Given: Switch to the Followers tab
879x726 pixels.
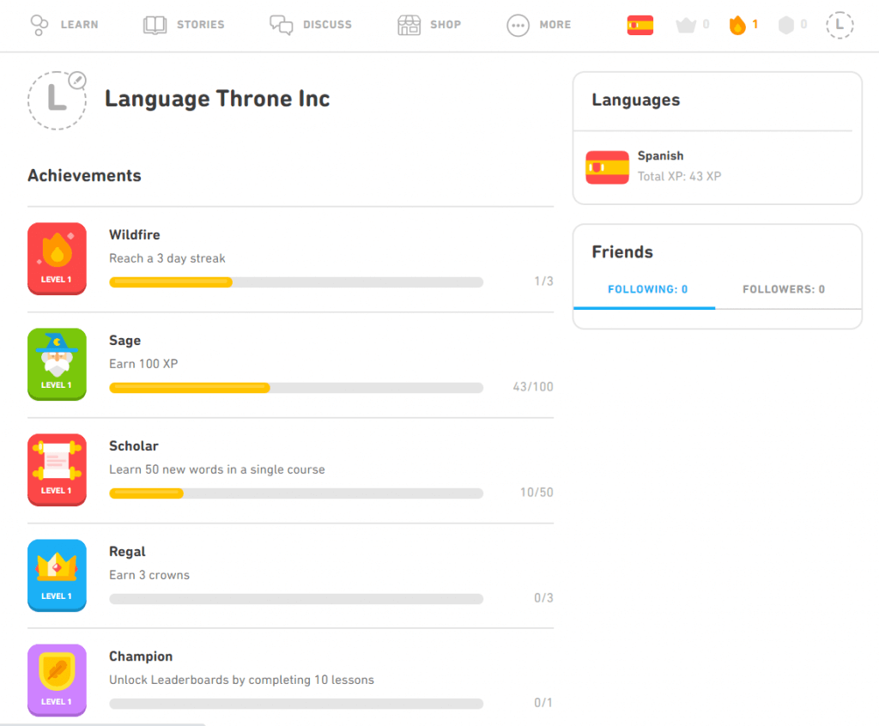Looking at the screenshot, I should click(x=782, y=289).
